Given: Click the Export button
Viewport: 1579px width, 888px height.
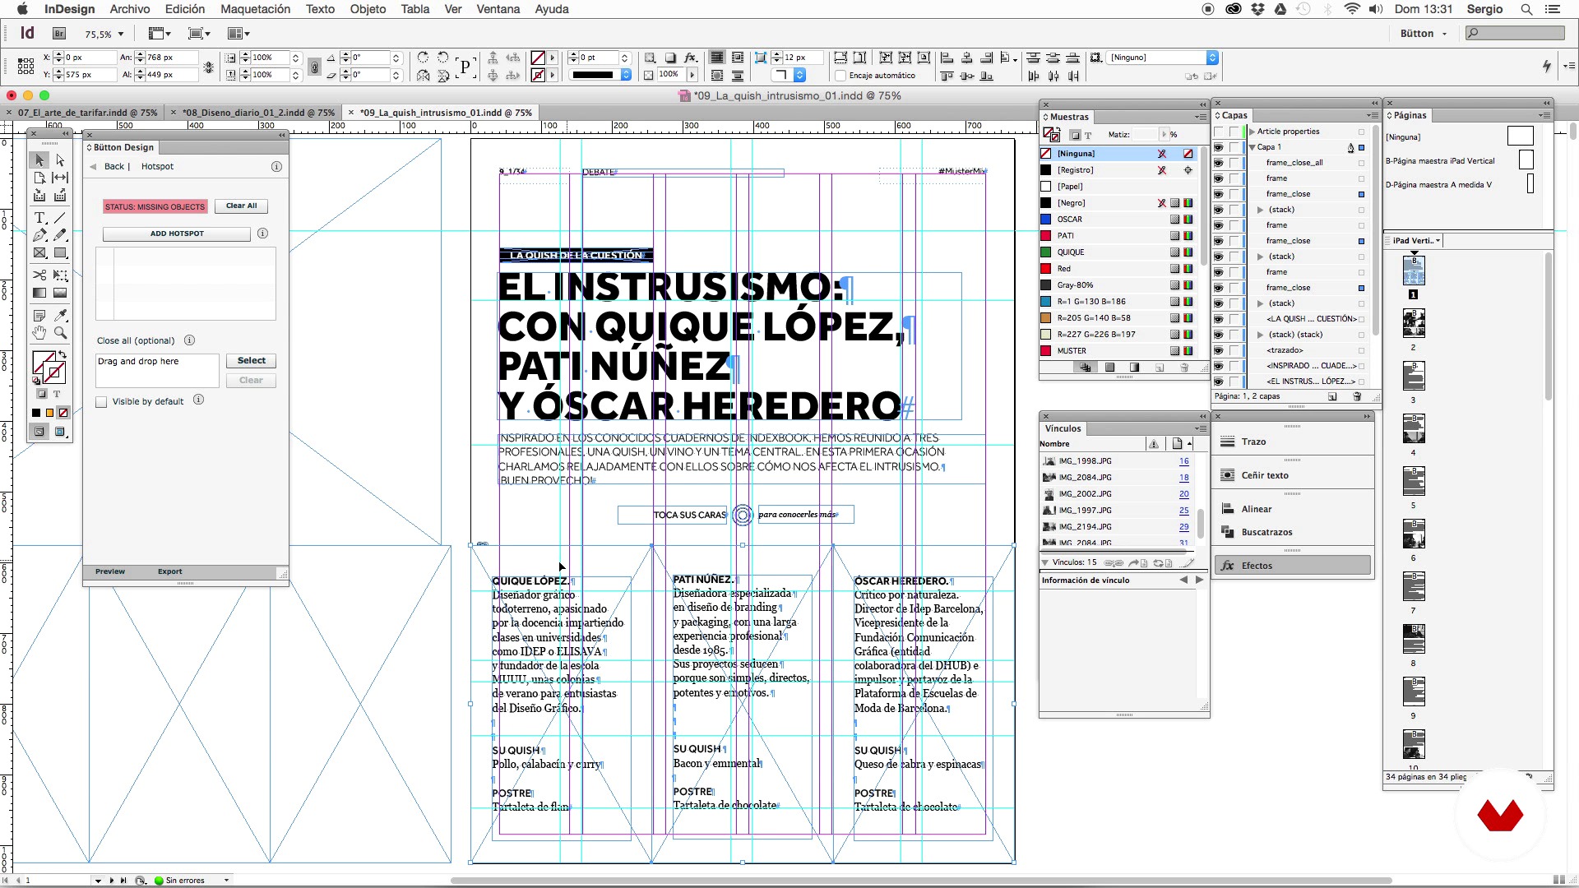Looking at the screenshot, I should [x=169, y=571].
